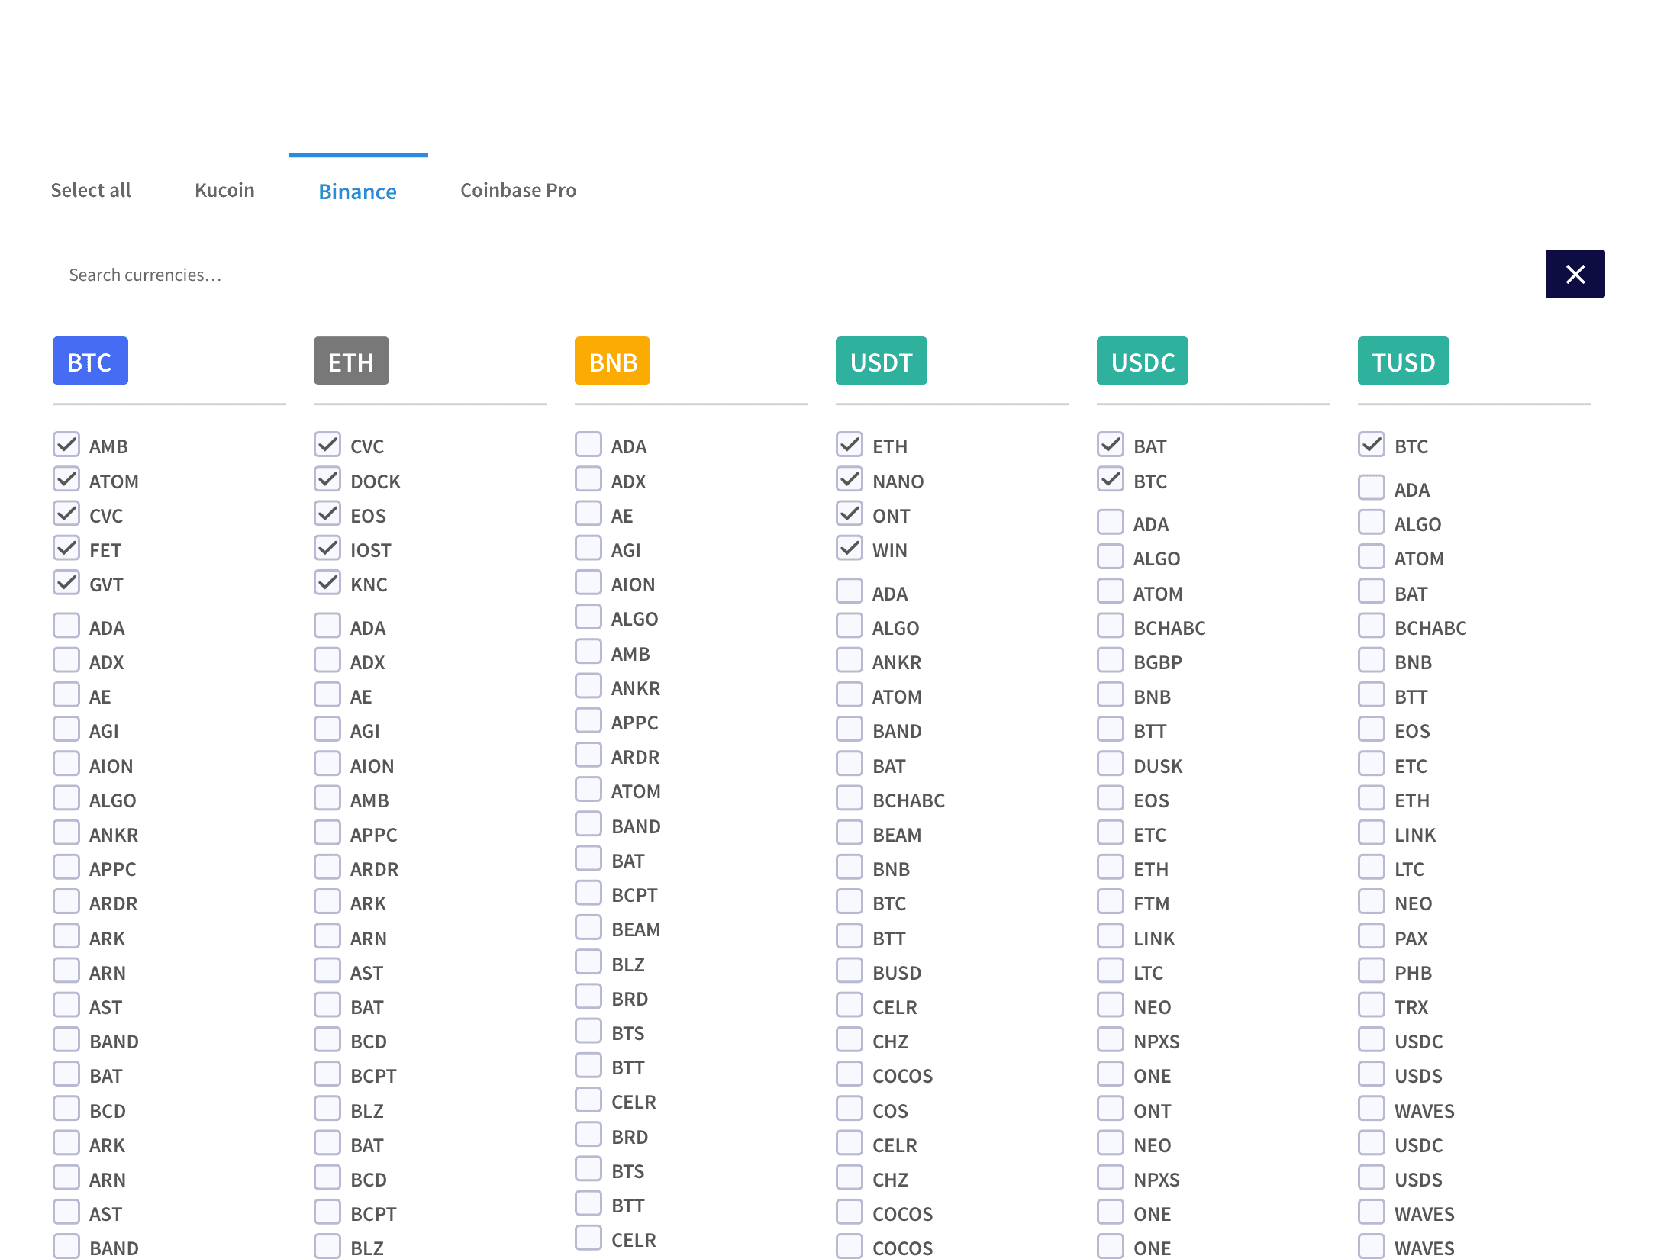Uncheck DOCK in the ETH column
Viewport: 1667px width, 1259px height.
pyautogui.click(x=327, y=479)
